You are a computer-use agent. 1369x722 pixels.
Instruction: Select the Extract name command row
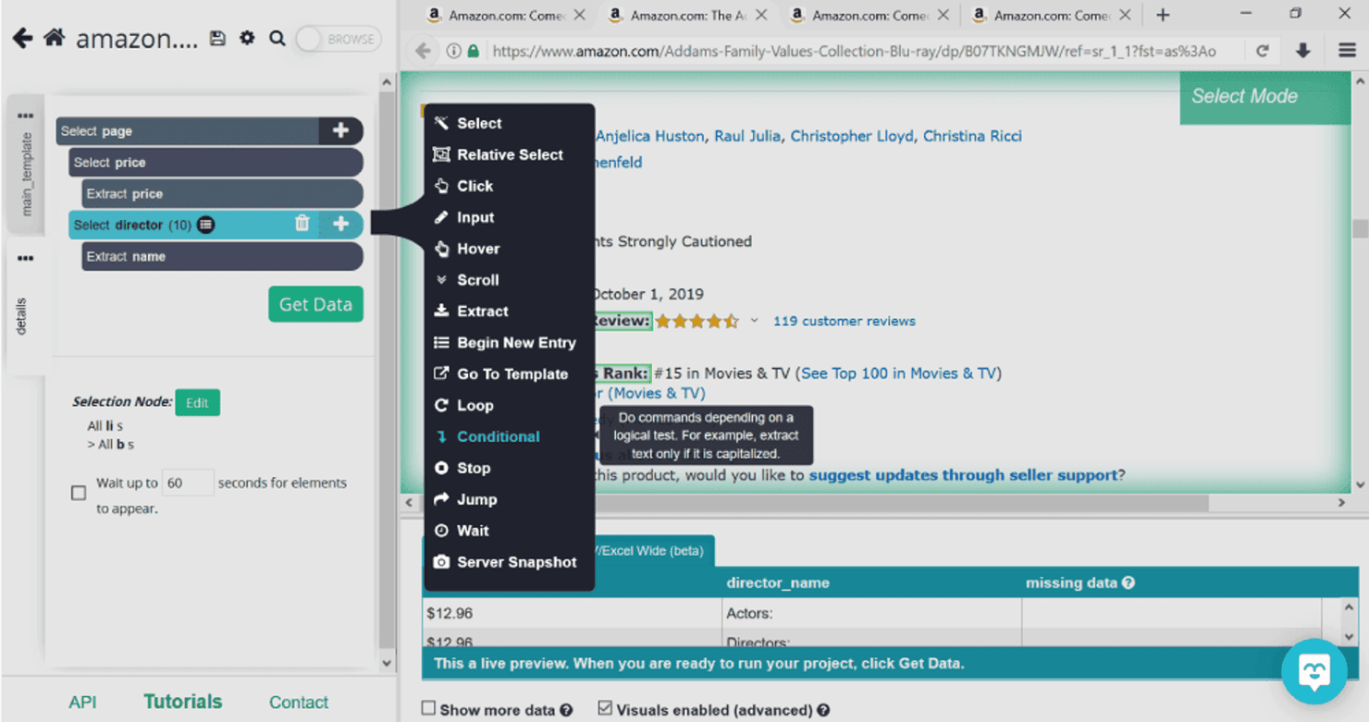pos(222,256)
